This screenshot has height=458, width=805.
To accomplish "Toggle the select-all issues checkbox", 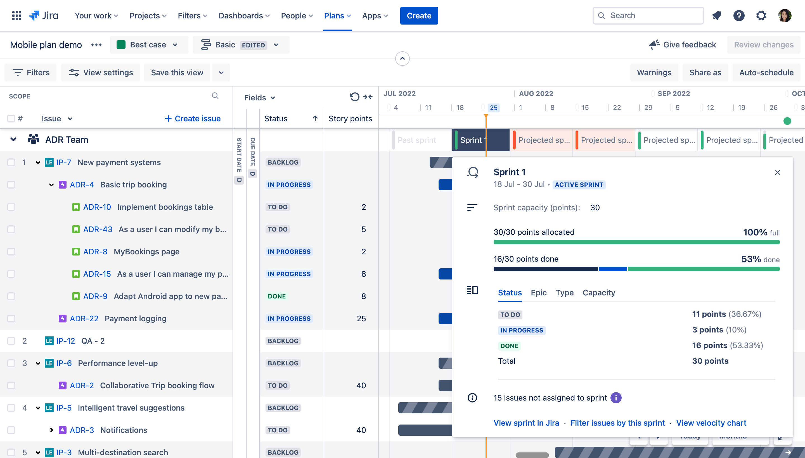I will (x=11, y=119).
